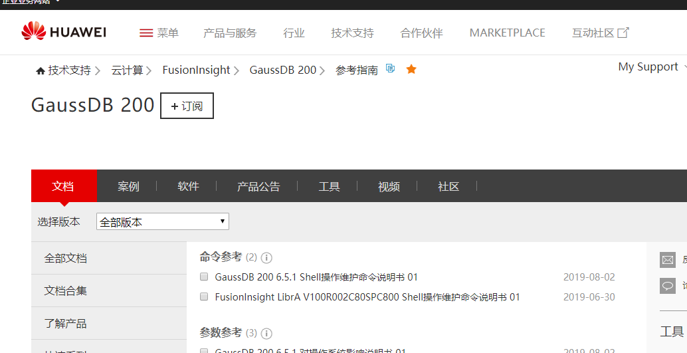Open FusionInsight LibrA V100R002C80SPC800 Shell document
Screen dimensions: 687x353
click(x=367, y=297)
